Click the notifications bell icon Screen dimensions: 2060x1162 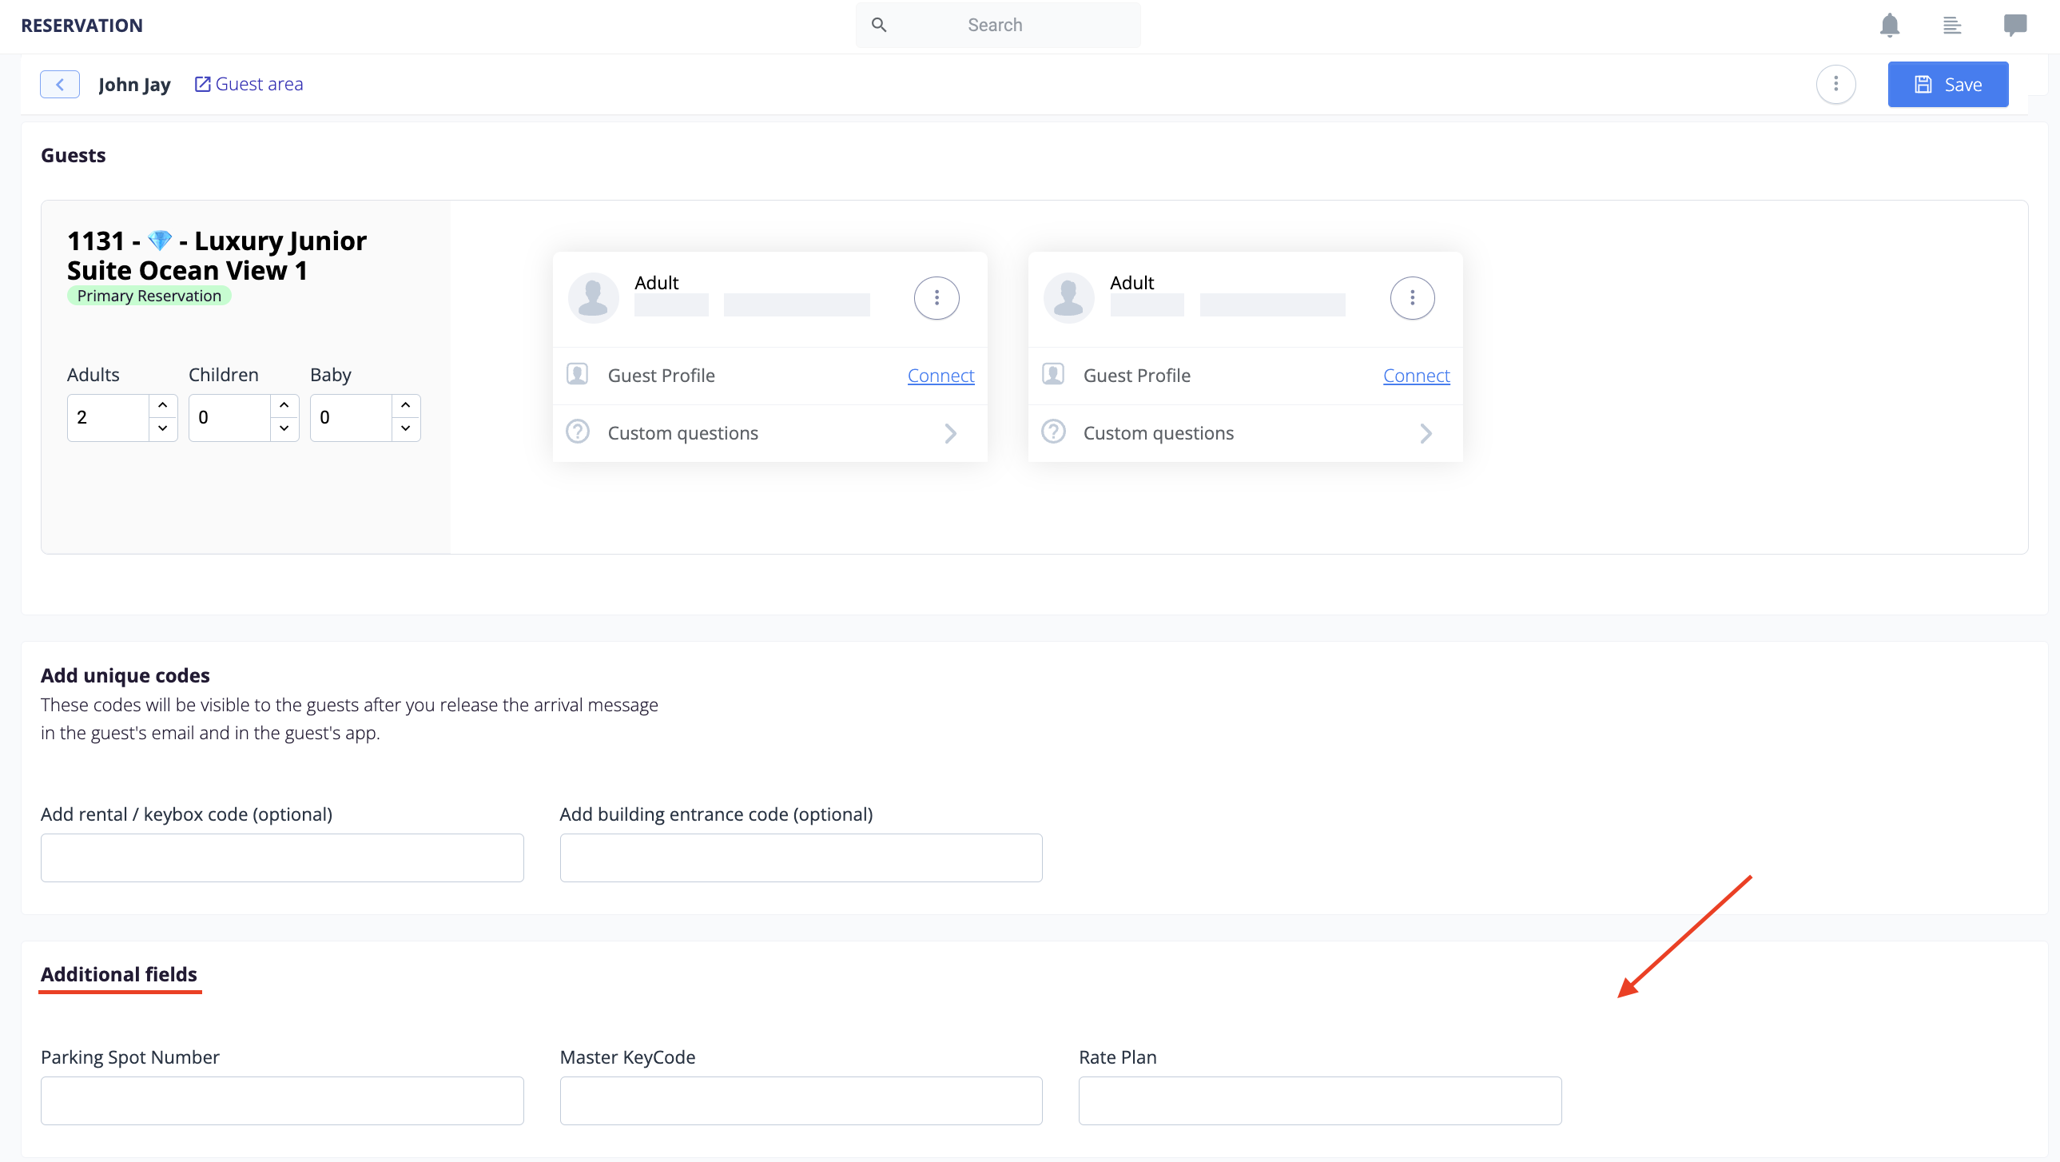click(1890, 25)
